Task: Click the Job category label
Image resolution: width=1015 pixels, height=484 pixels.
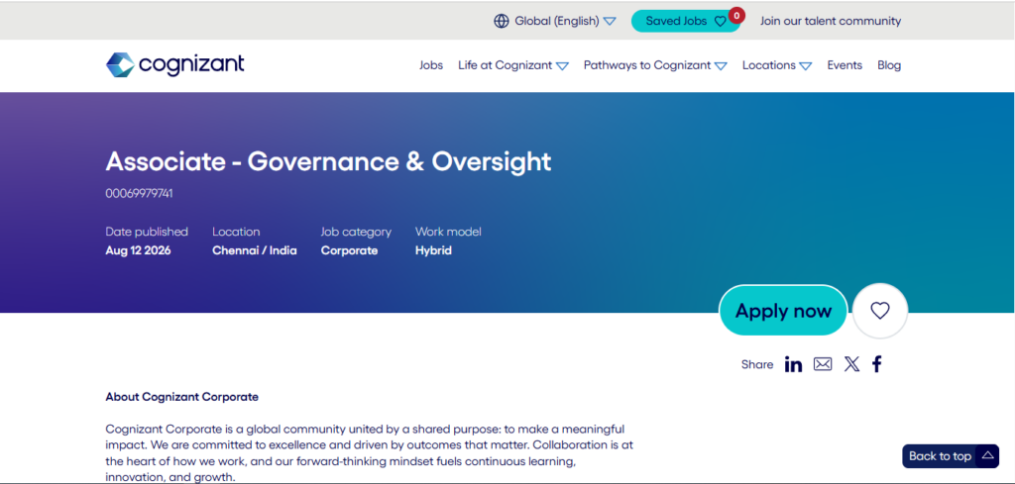Action: tap(356, 232)
